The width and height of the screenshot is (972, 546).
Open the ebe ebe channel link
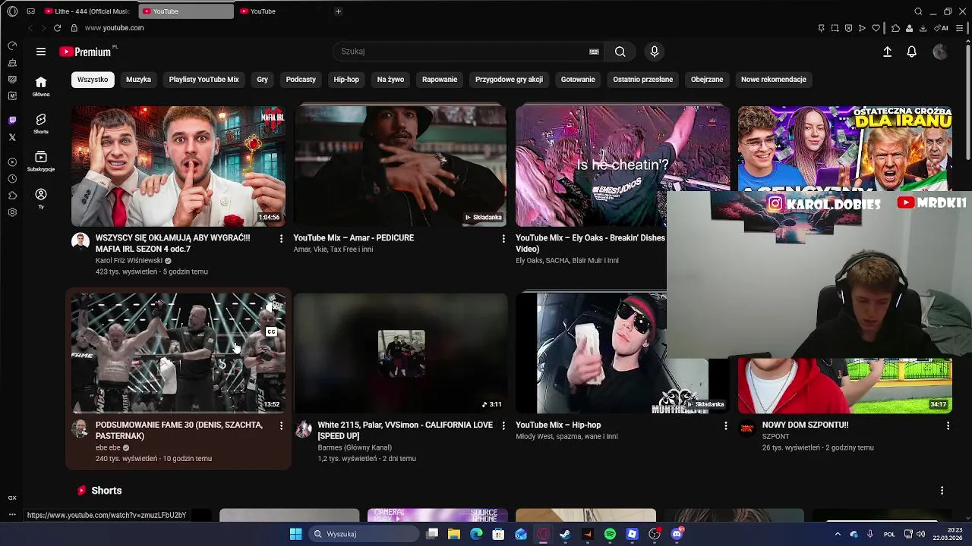(x=108, y=448)
